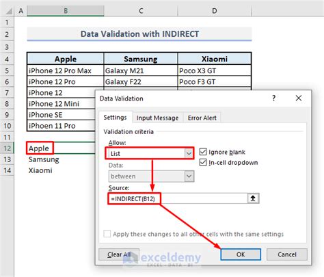The width and height of the screenshot is (324, 277).
Task: Switch to the Error Alert tab
Action: coord(202,118)
